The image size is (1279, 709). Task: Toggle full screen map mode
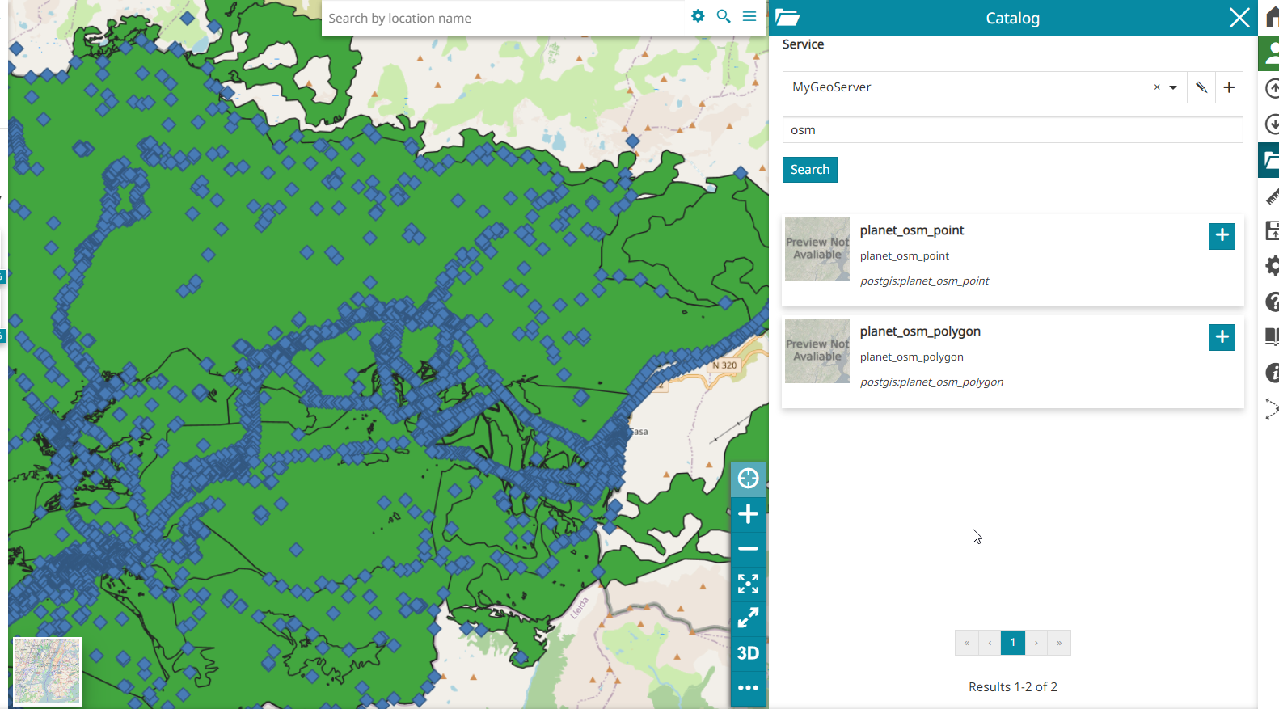click(748, 618)
